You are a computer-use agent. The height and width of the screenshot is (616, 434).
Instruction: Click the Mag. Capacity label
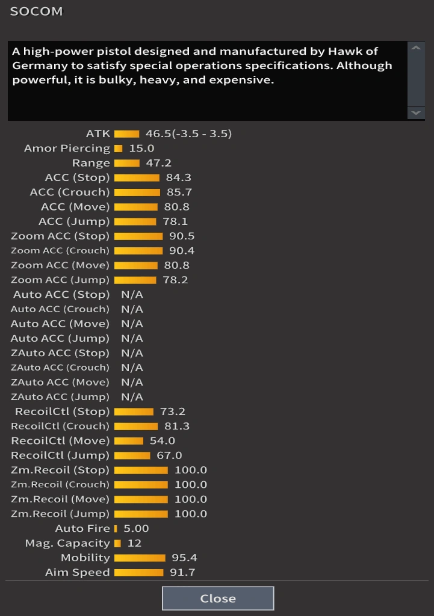pyautogui.click(x=67, y=543)
